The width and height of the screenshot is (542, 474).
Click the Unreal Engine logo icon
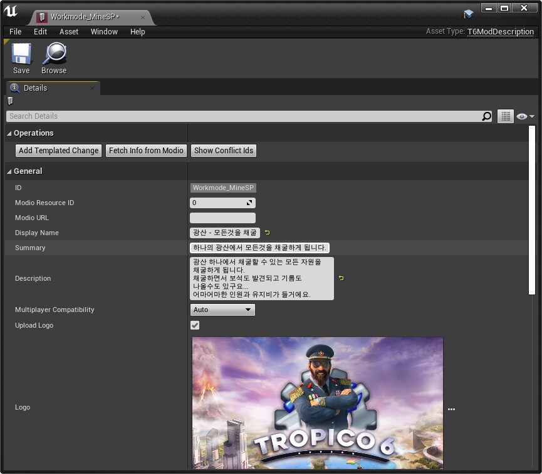pos(11,11)
